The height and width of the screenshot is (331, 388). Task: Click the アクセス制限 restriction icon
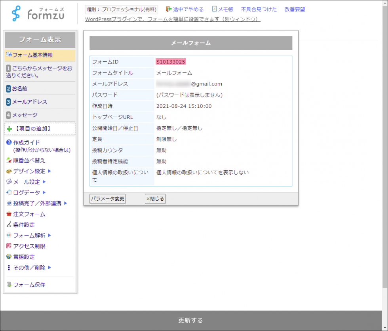click(x=9, y=246)
